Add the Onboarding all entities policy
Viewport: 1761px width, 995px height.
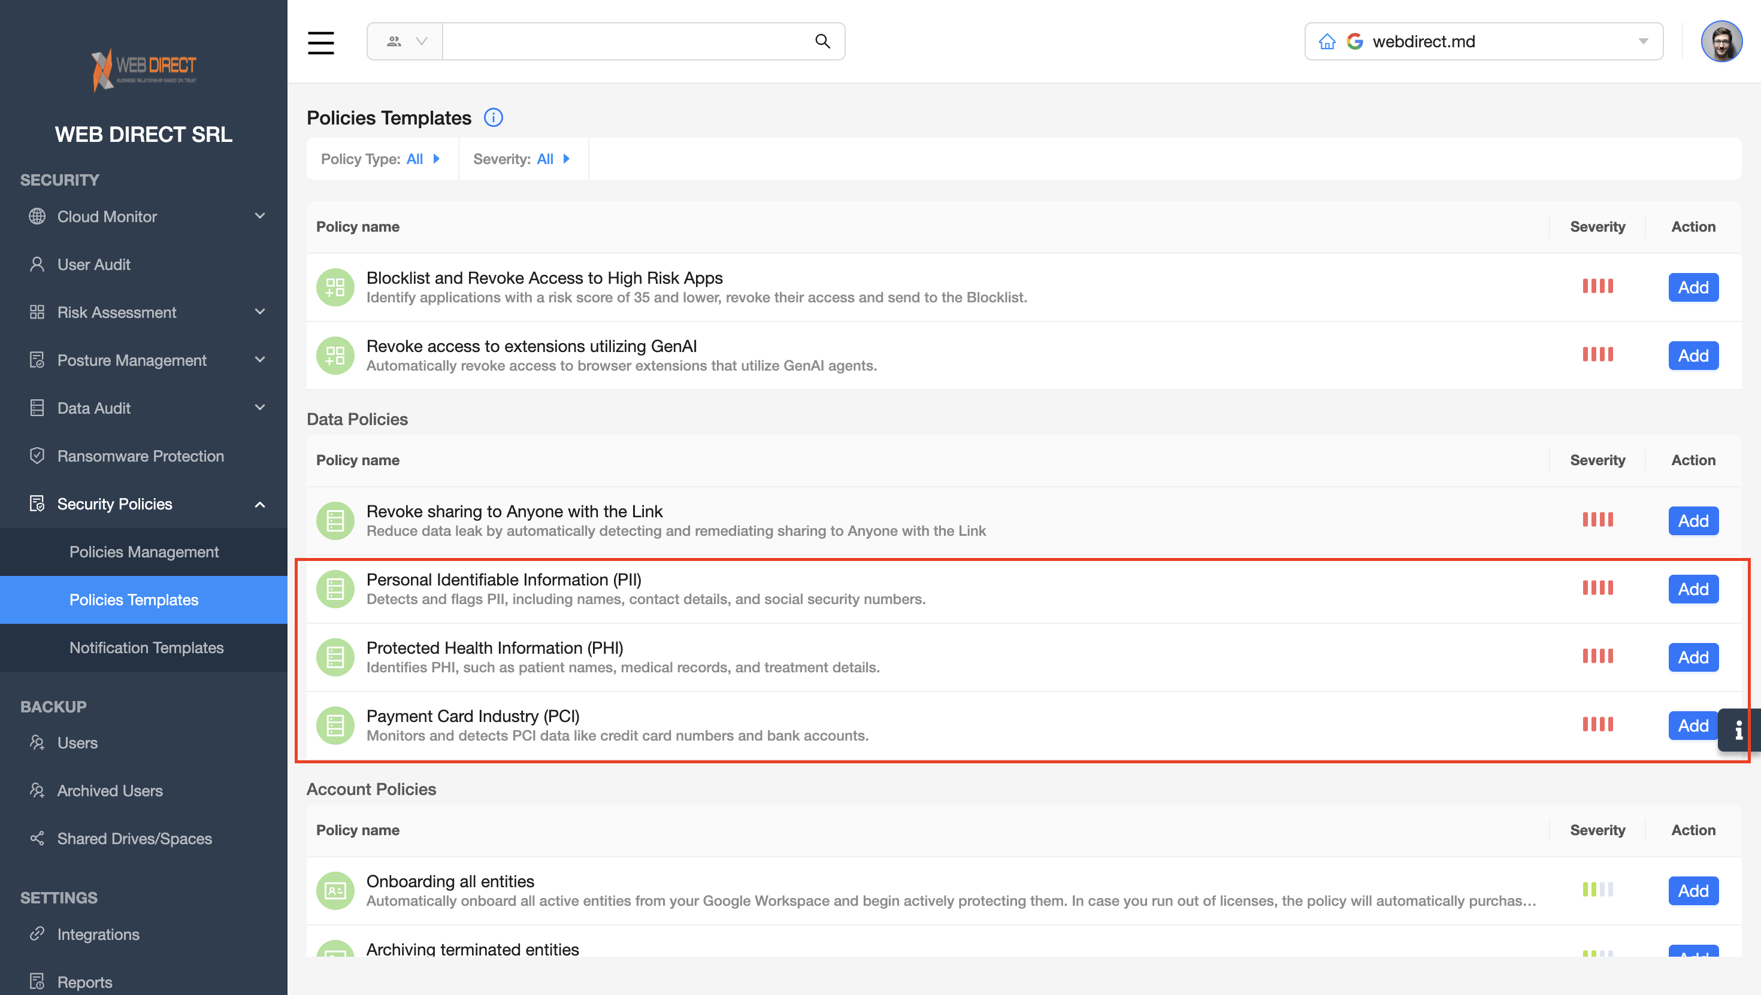click(x=1693, y=890)
